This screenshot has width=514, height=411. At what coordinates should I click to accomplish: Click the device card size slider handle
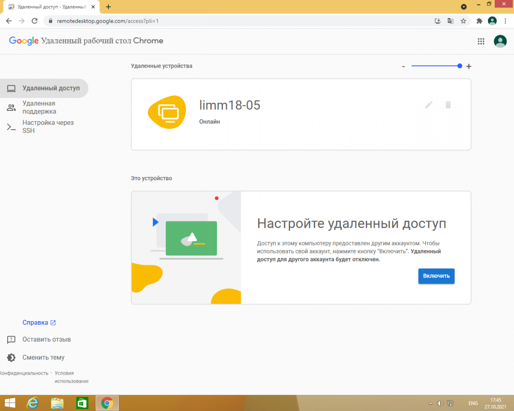[460, 66]
